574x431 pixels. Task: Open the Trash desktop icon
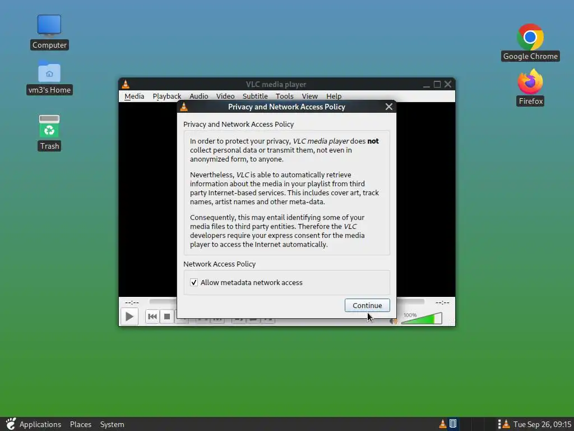49,132
